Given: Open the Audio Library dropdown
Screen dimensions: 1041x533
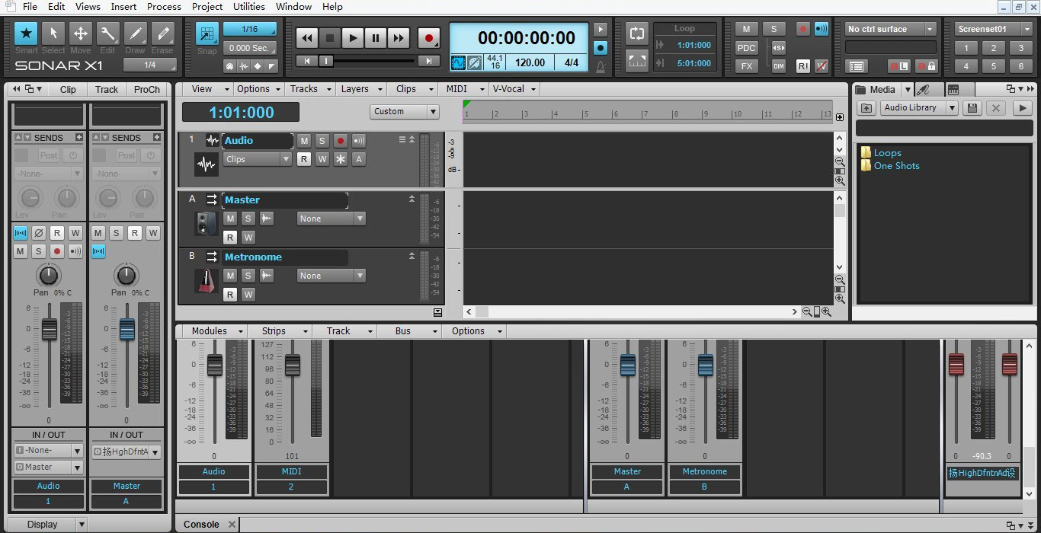Looking at the screenshot, I should coord(918,108).
